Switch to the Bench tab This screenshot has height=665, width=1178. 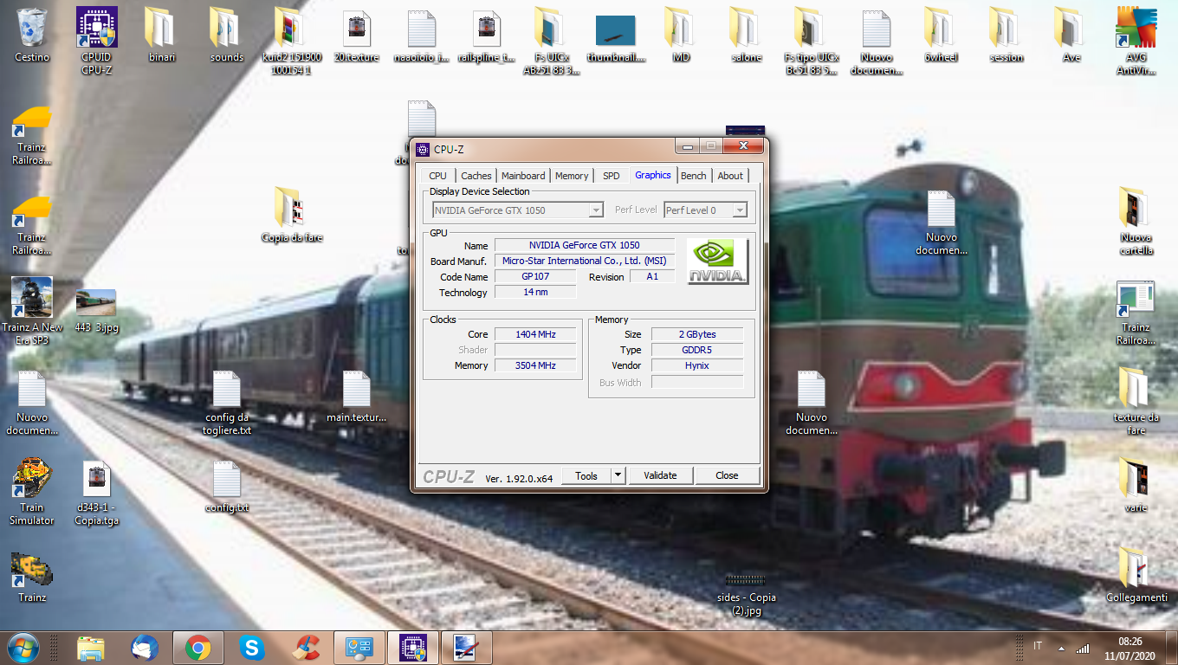point(693,176)
